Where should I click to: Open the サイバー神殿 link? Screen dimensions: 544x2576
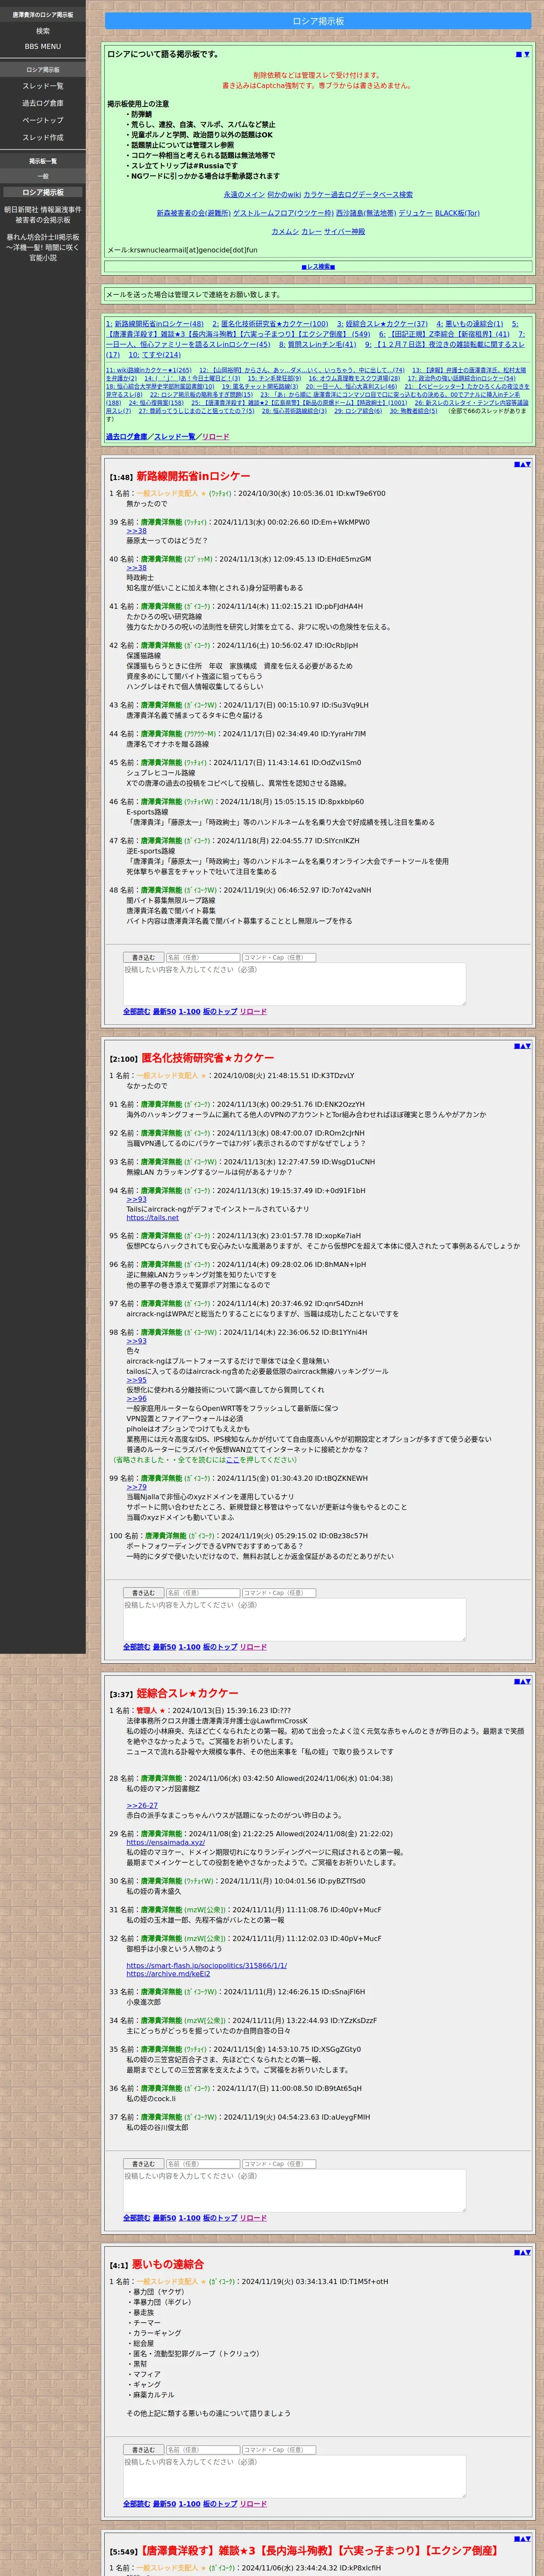(x=344, y=231)
